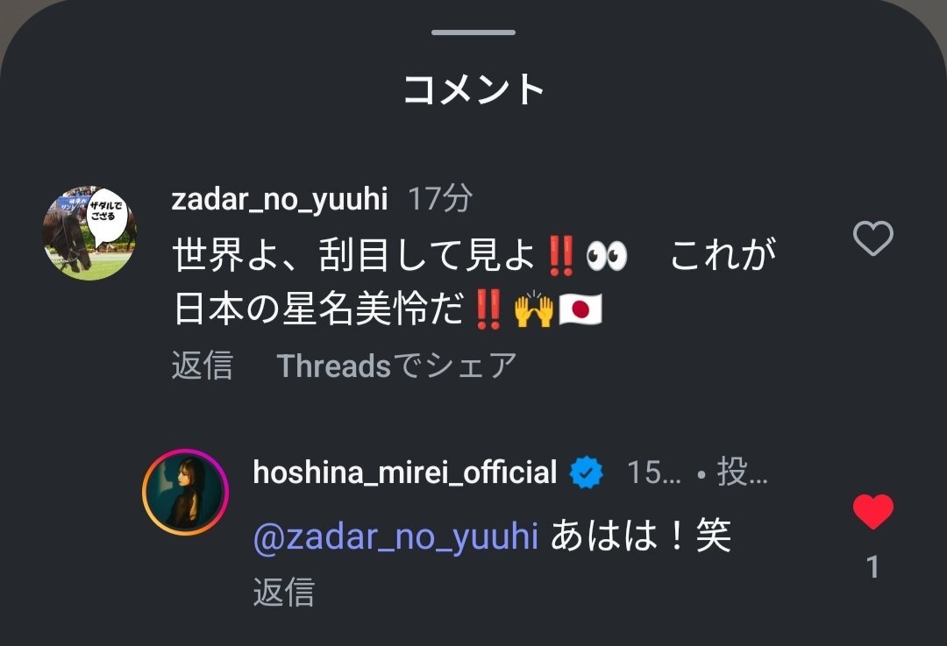This screenshot has height=646, width=947.
Task: Click the first comment's Japanese text
Action: pos(474,282)
